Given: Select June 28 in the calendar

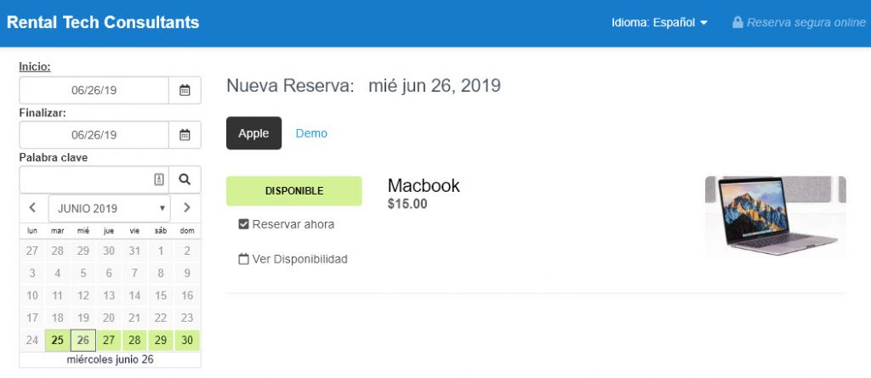Looking at the screenshot, I should pyautogui.click(x=134, y=341).
